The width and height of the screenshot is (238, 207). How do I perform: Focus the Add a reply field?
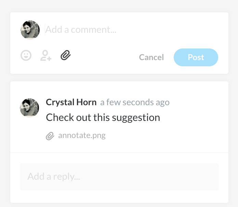119,177
